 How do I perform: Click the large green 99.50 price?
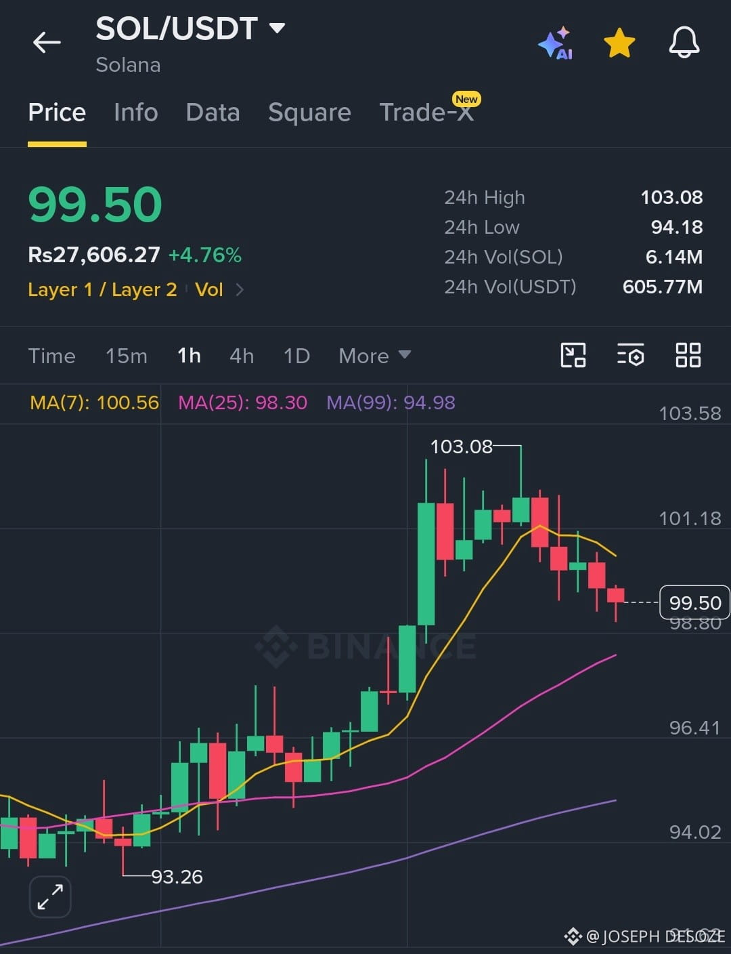(x=95, y=205)
